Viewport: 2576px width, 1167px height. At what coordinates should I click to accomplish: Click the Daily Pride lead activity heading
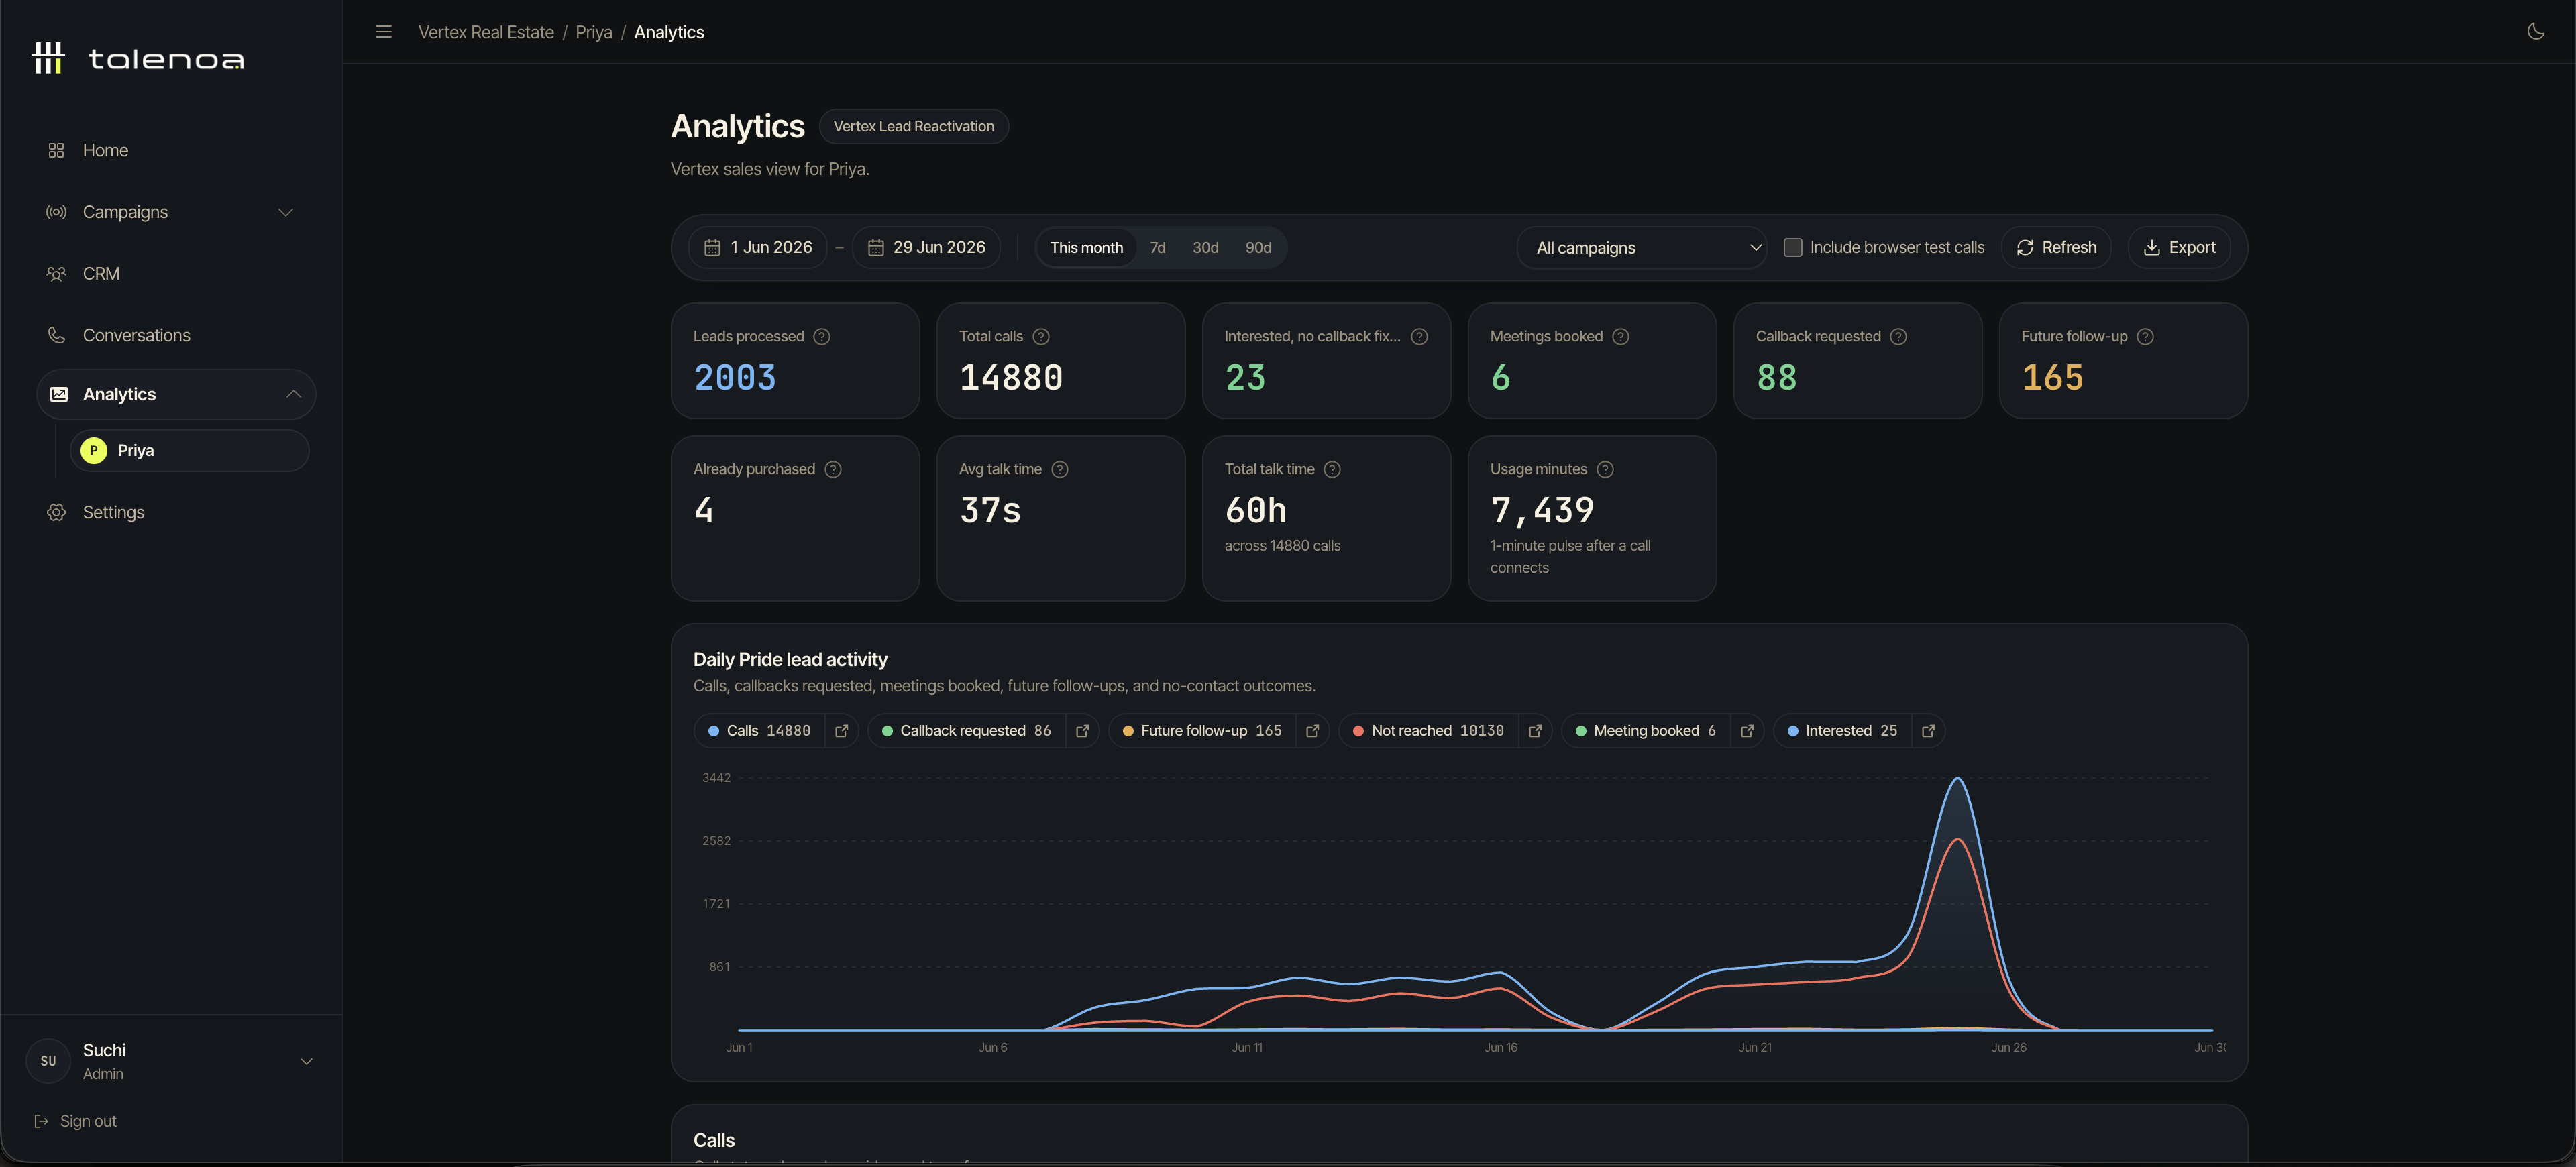790,659
